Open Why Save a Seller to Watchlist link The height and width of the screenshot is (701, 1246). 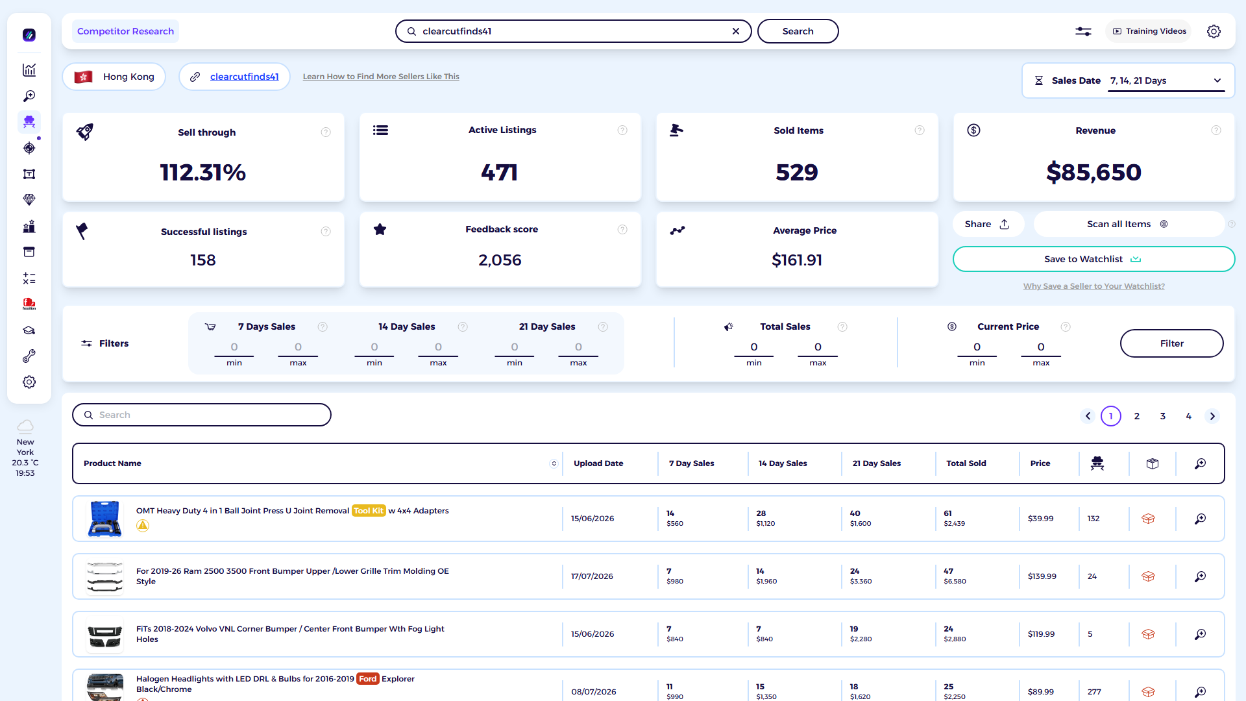tap(1093, 286)
